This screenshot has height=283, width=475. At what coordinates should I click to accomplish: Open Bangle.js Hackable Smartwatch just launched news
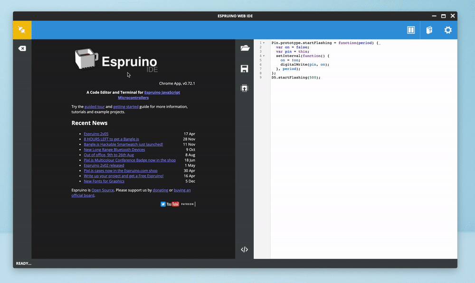click(x=123, y=145)
